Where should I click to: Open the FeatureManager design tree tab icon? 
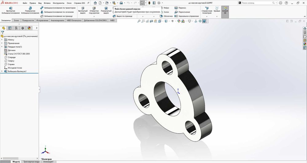click(3, 28)
